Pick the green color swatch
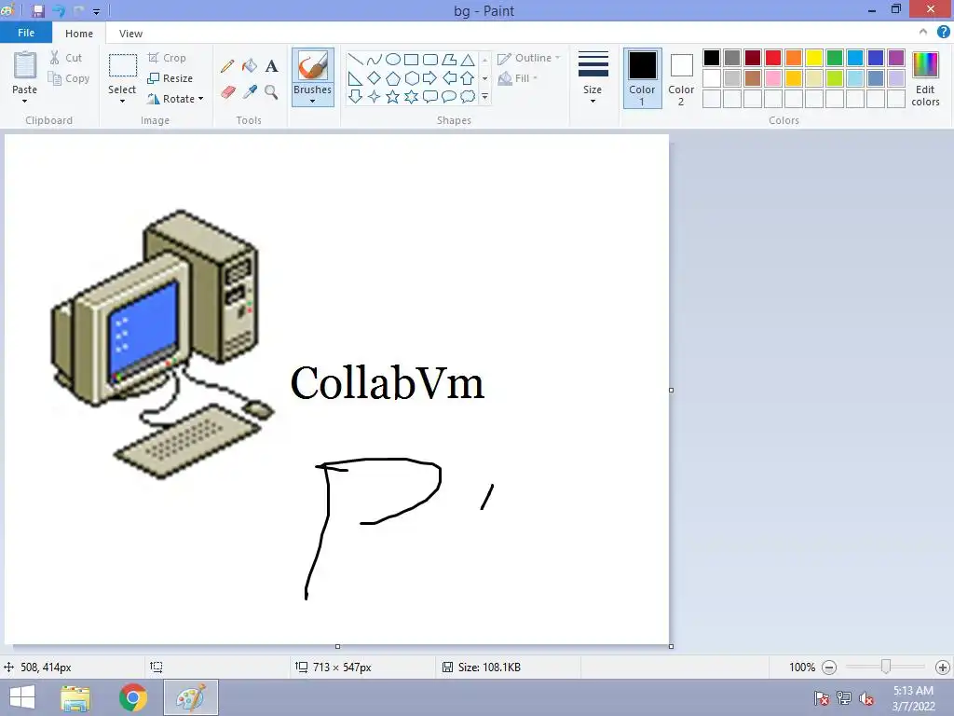 point(835,58)
